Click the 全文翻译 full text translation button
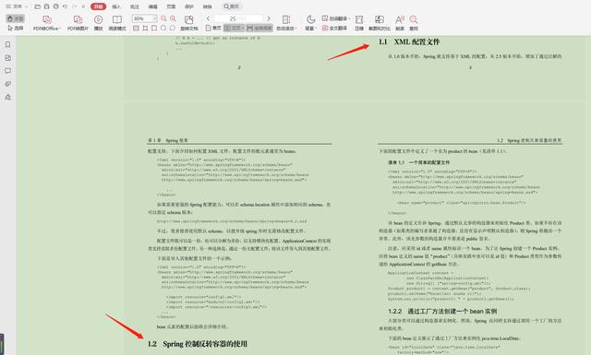The width and height of the screenshot is (591, 355). click(x=334, y=29)
